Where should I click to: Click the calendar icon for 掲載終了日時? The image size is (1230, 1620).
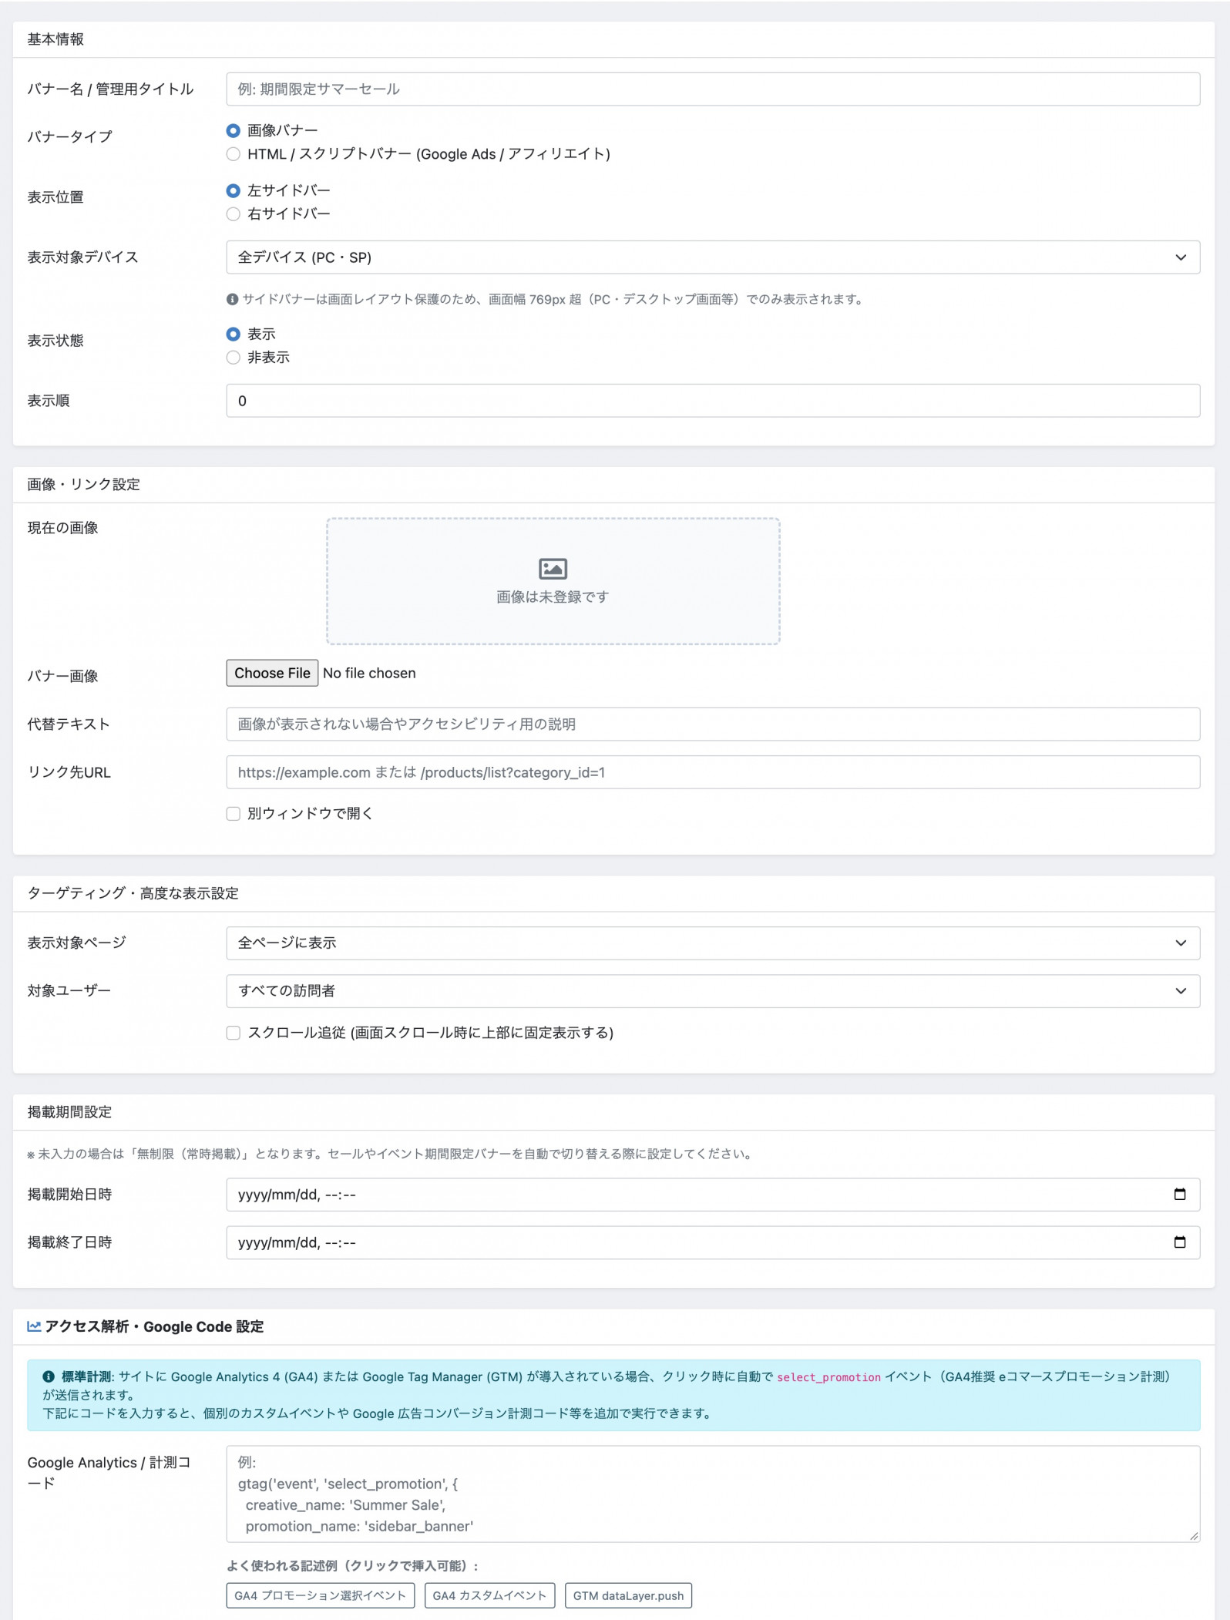tap(1179, 1242)
